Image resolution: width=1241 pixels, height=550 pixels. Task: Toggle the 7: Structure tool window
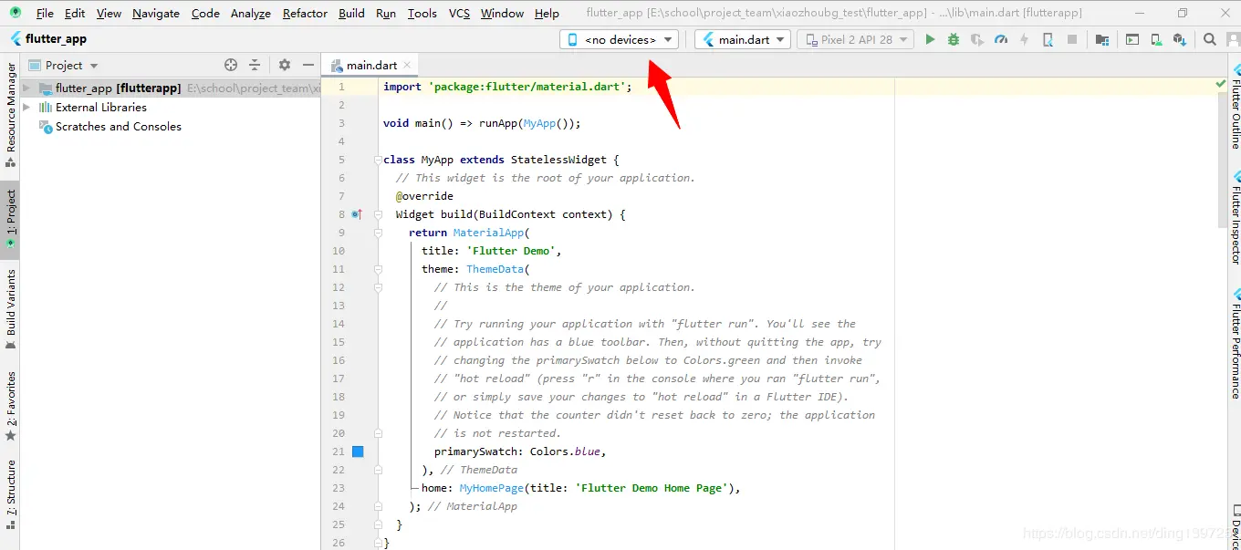tap(10, 493)
